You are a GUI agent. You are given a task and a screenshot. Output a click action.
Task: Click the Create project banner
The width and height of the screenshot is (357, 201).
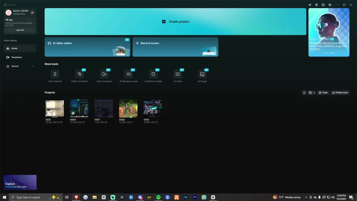(x=175, y=21)
